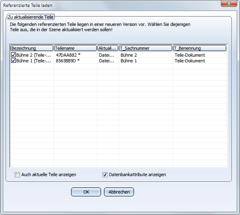The height and width of the screenshot is (215, 240).
Task: Select 'Bühne 2' in T_Sachnummer column
Action: 129,55
